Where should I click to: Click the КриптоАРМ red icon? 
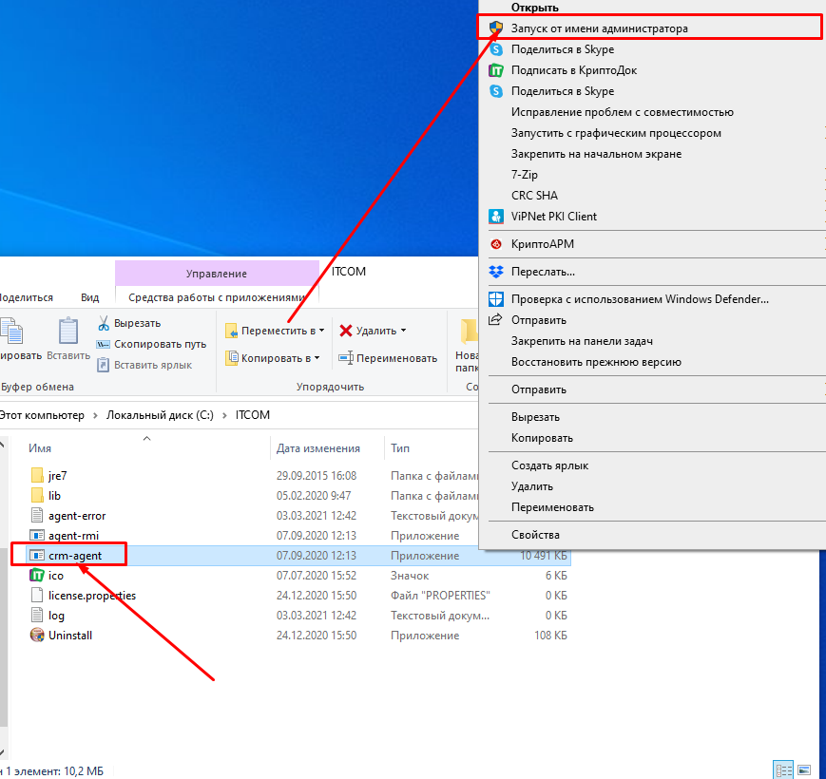(495, 244)
